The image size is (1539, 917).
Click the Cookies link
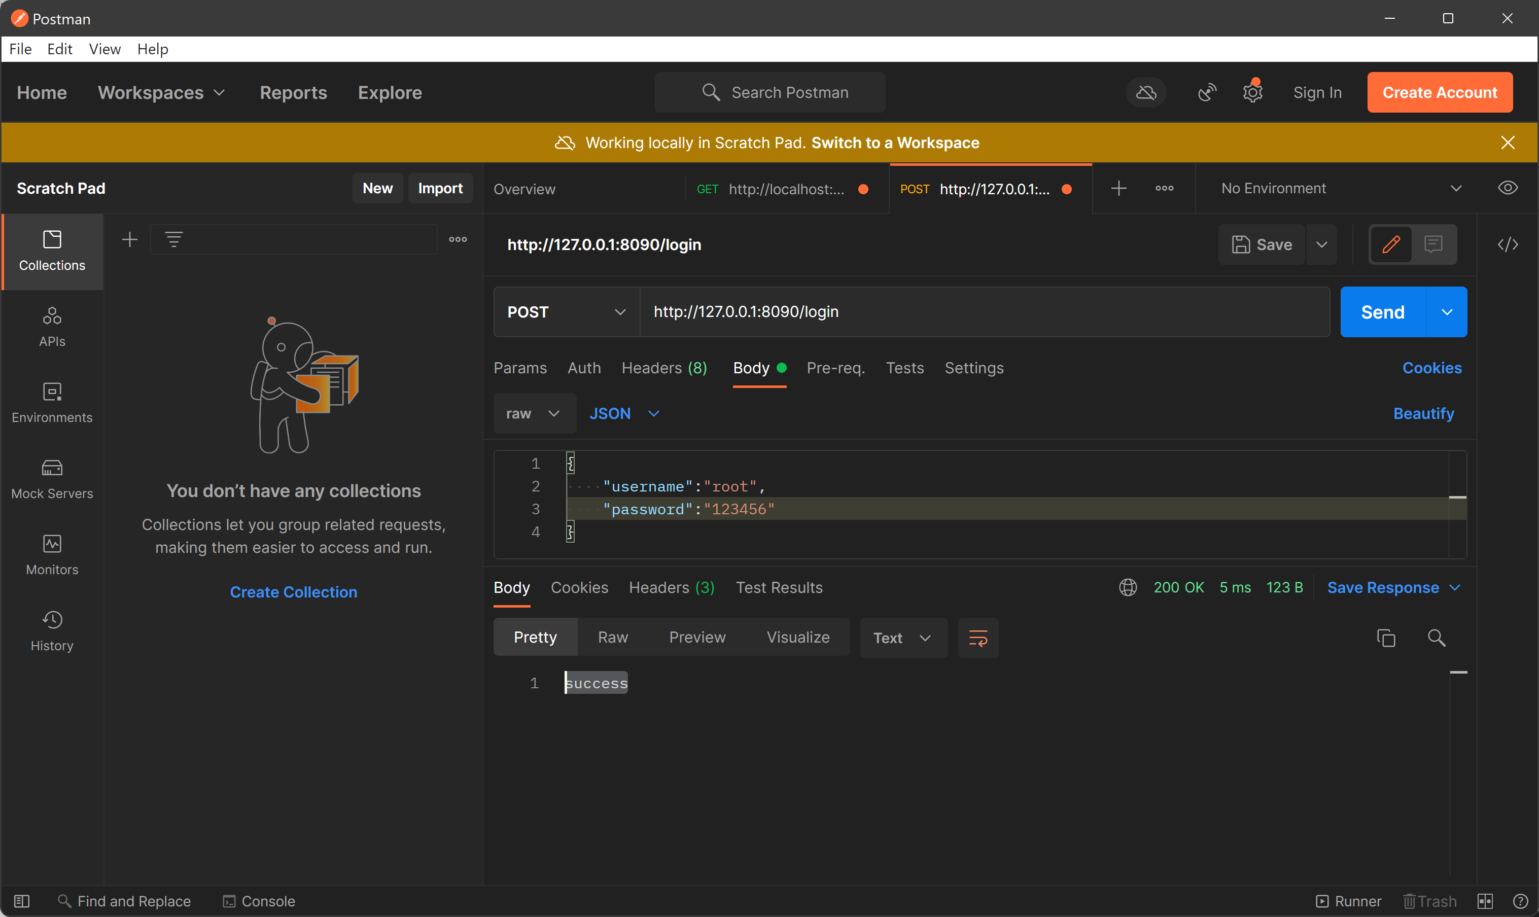1431,368
